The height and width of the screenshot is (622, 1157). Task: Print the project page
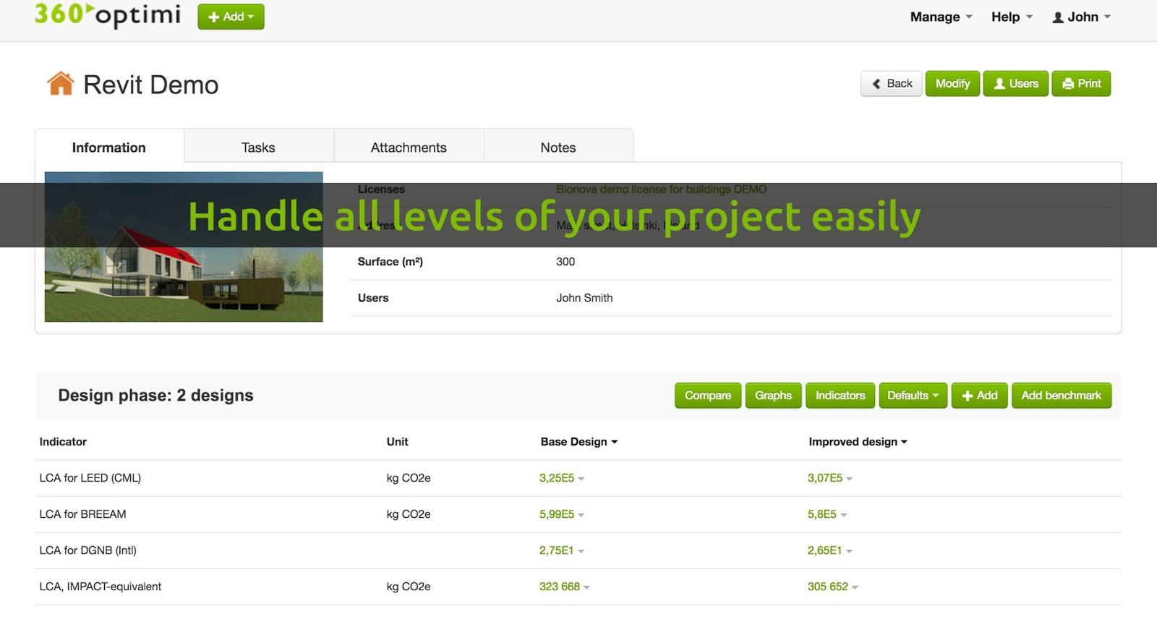pyautogui.click(x=1081, y=83)
